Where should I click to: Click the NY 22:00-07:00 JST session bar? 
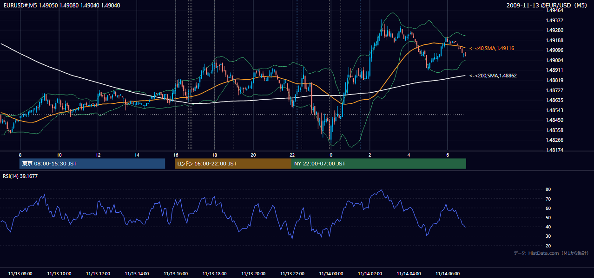[379, 164]
